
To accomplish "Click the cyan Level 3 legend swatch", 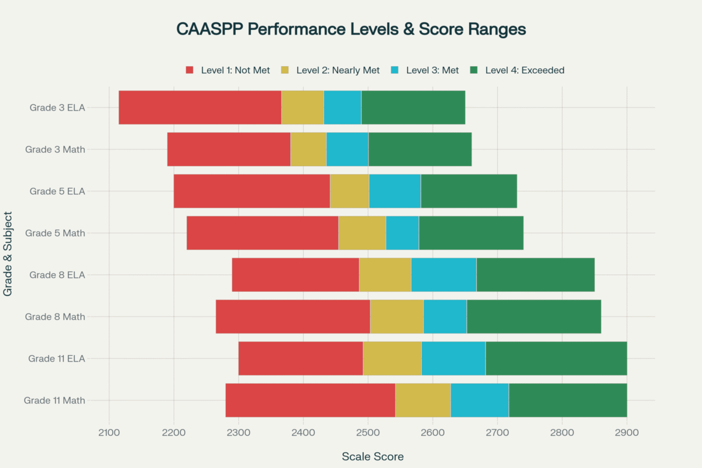I will 395,70.
